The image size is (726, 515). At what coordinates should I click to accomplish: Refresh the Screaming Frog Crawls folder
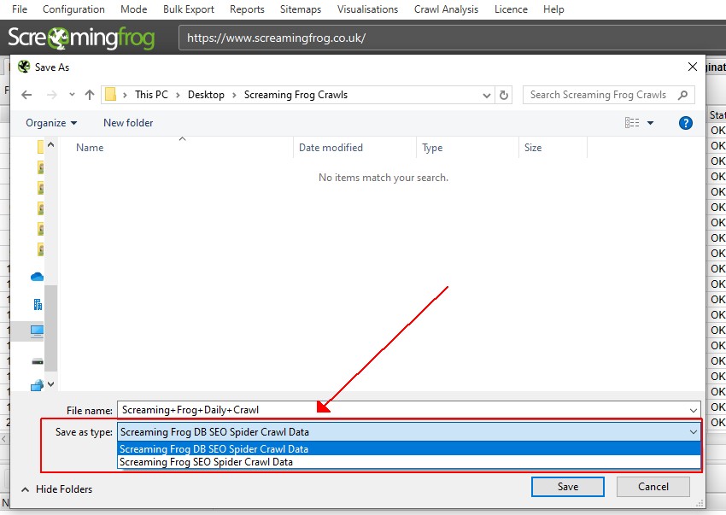[504, 95]
